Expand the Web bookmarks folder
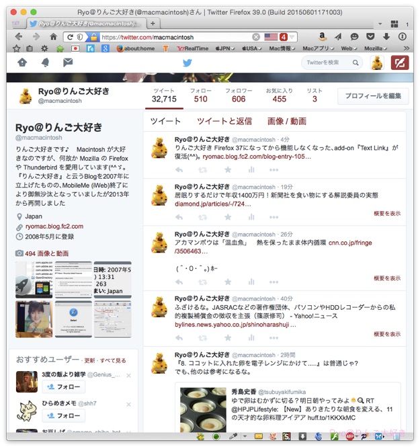The width and height of the screenshot is (420, 447). (x=349, y=49)
